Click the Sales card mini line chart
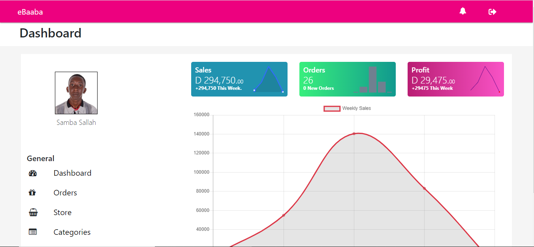The width and height of the screenshot is (534, 247). (269, 79)
